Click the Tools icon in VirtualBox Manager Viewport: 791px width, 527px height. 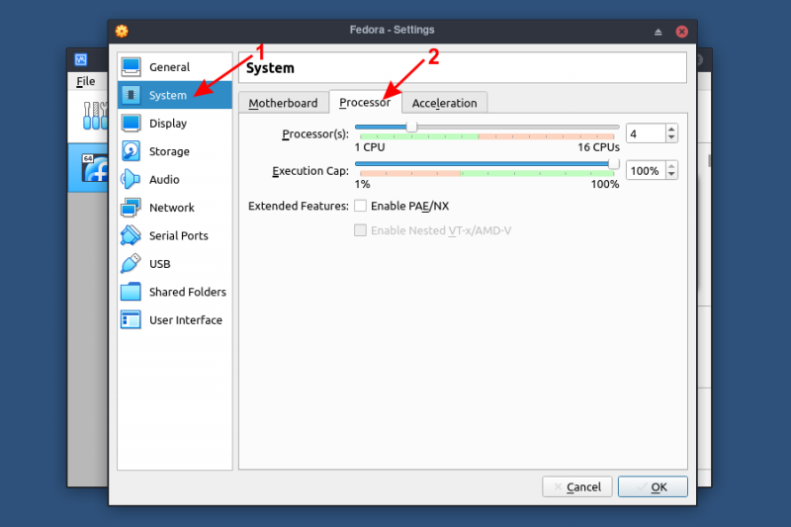(x=95, y=116)
